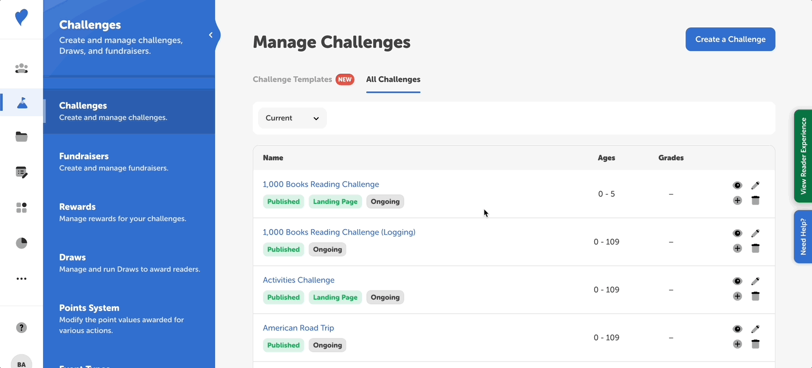
Task: Click the heart logo icon
Action: 22,18
